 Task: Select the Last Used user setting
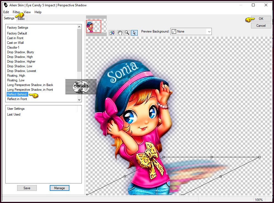[x=14, y=114]
